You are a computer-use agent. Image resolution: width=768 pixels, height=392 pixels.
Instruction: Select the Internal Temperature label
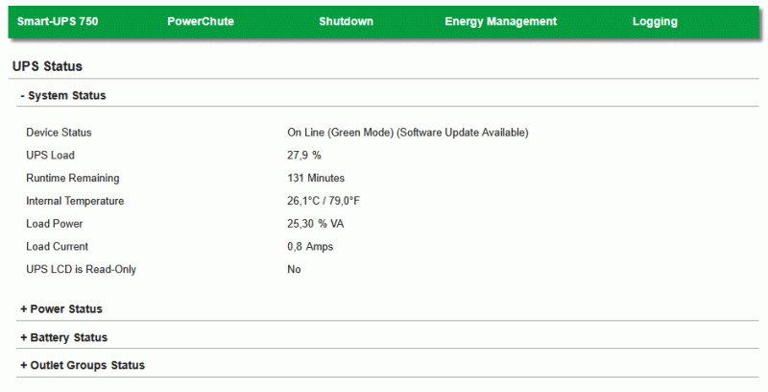75,201
